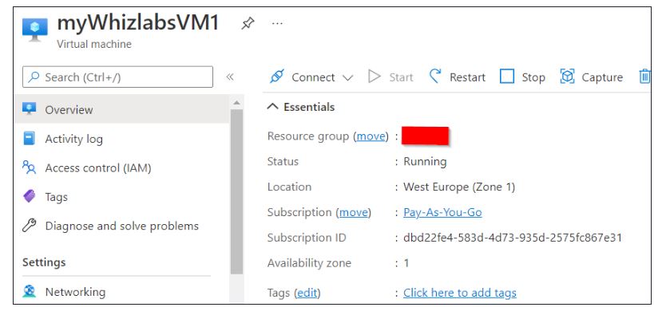Click the sidebar vertical scrollbar thumb
This screenshot has width=666, height=319.
pos(236,191)
